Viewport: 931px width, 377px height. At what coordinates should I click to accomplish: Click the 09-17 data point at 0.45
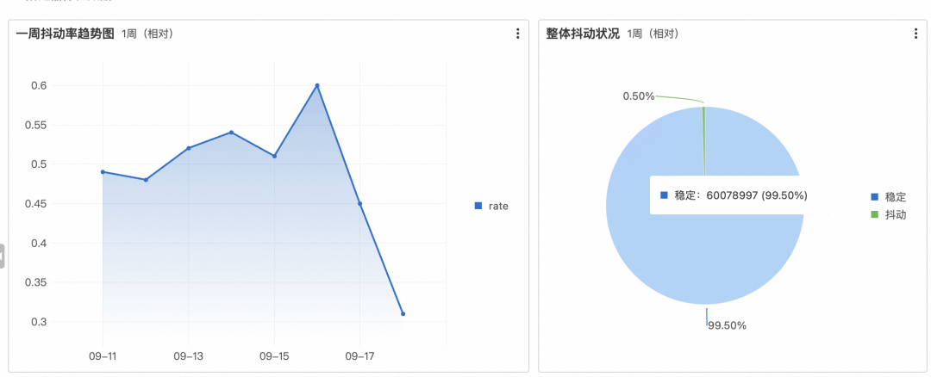pos(359,203)
